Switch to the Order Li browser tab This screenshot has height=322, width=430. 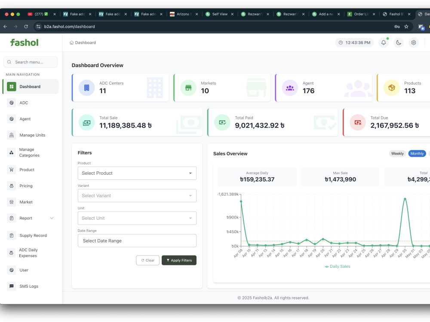coord(362,14)
